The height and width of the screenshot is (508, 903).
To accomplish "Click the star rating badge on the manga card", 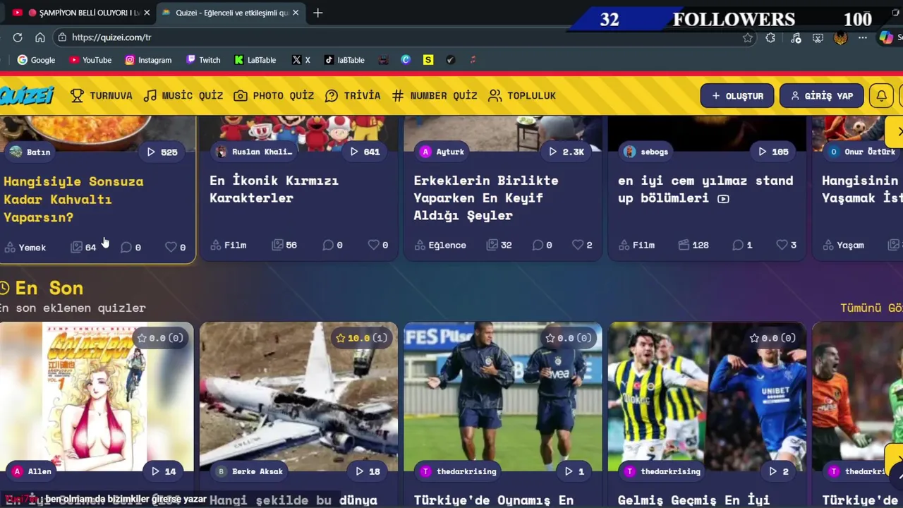I will [x=160, y=338].
